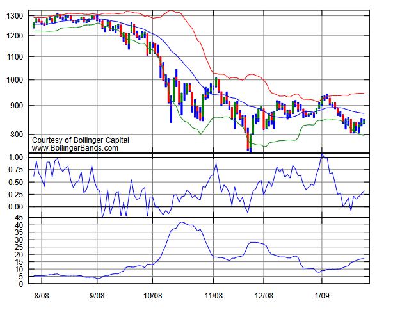Viewport: 409px width, 310px height.
Task: Click the 20 value on bandwidth axis
Action: click(19, 255)
